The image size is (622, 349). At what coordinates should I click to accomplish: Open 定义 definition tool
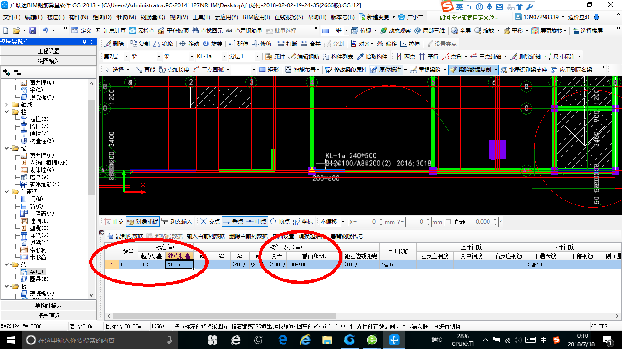click(x=82, y=30)
